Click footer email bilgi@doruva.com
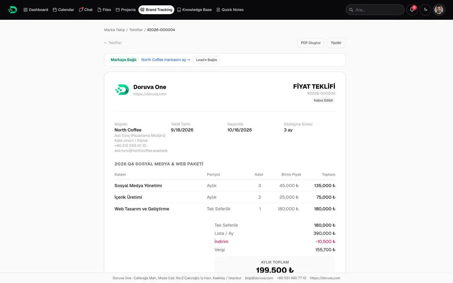 tap(259, 278)
